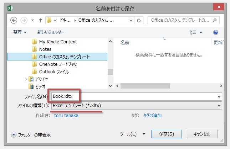Click folder tree scroll down arrow
Screen dimensions: 230x149
tap(110, 86)
